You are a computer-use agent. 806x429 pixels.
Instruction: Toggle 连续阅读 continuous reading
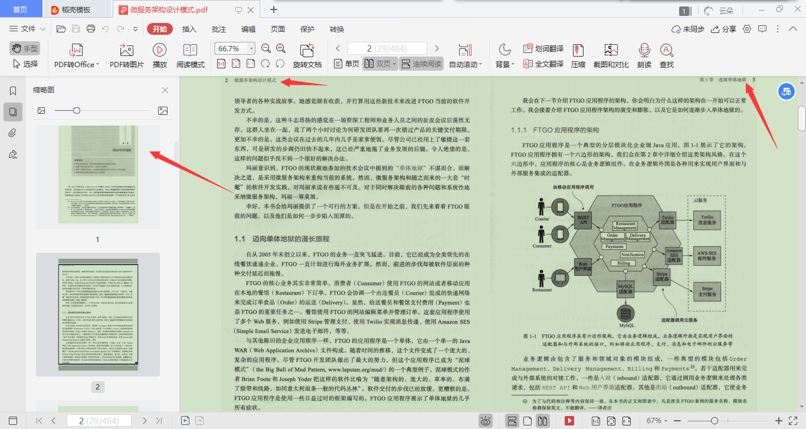421,64
